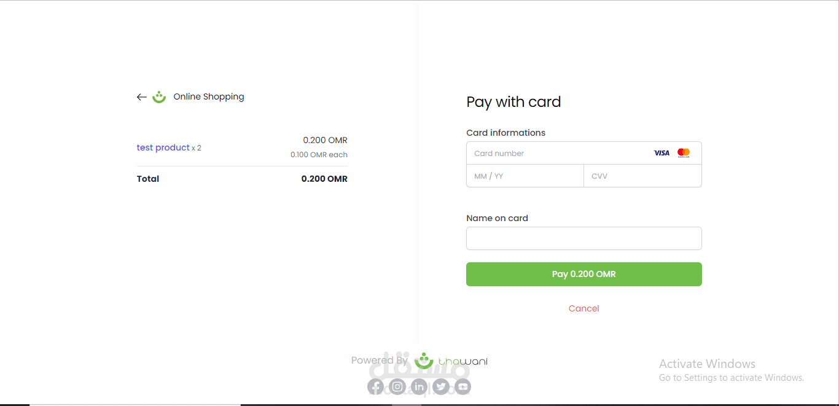Select the CVV input field

[642, 176]
